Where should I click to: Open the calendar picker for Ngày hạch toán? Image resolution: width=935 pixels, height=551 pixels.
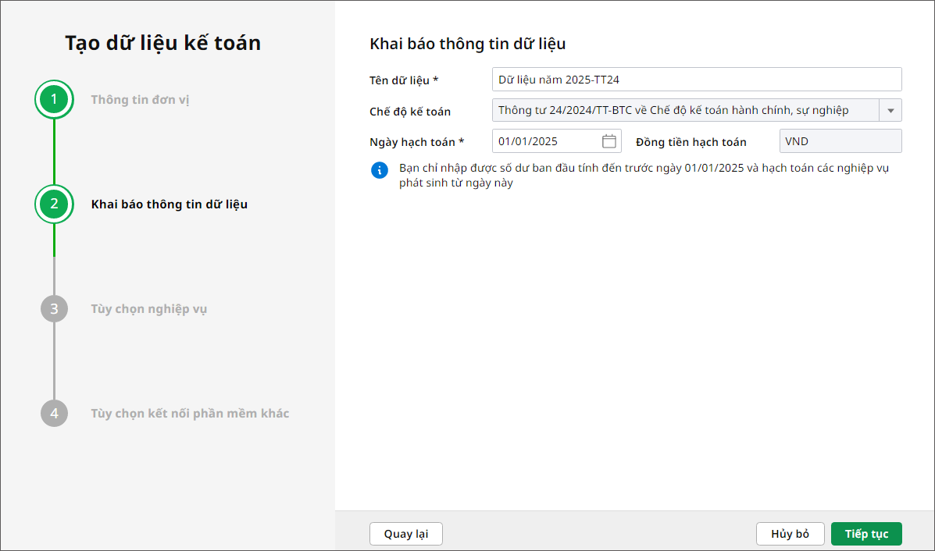coord(609,141)
